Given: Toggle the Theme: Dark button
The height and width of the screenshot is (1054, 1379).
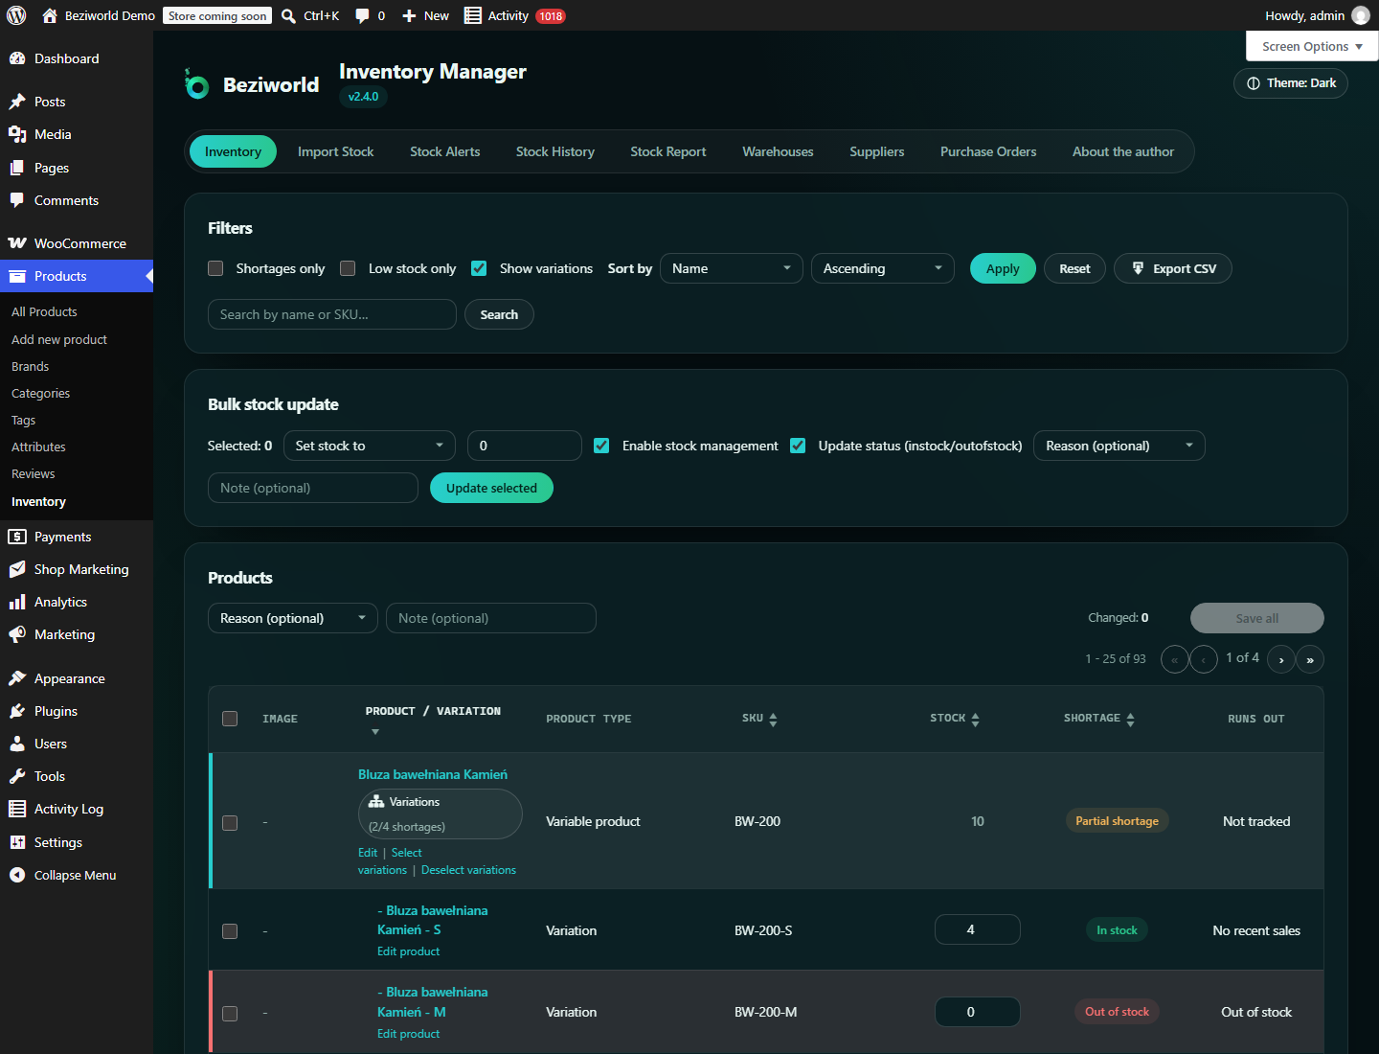Looking at the screenshot, I should (1291, 83).
